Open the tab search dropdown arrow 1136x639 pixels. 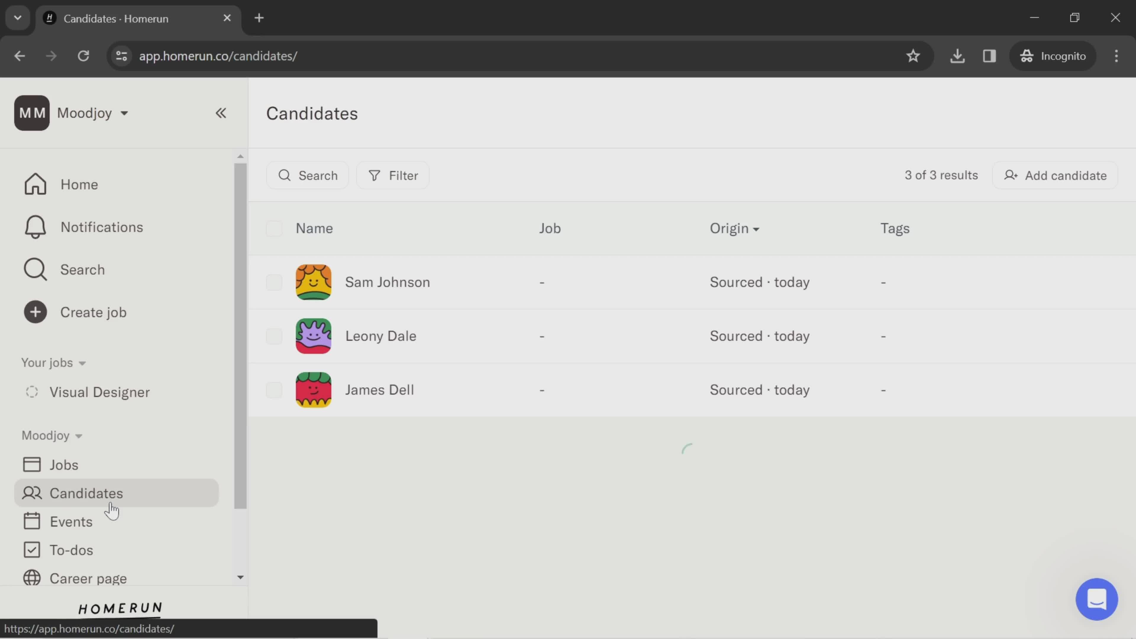[18, 18]
